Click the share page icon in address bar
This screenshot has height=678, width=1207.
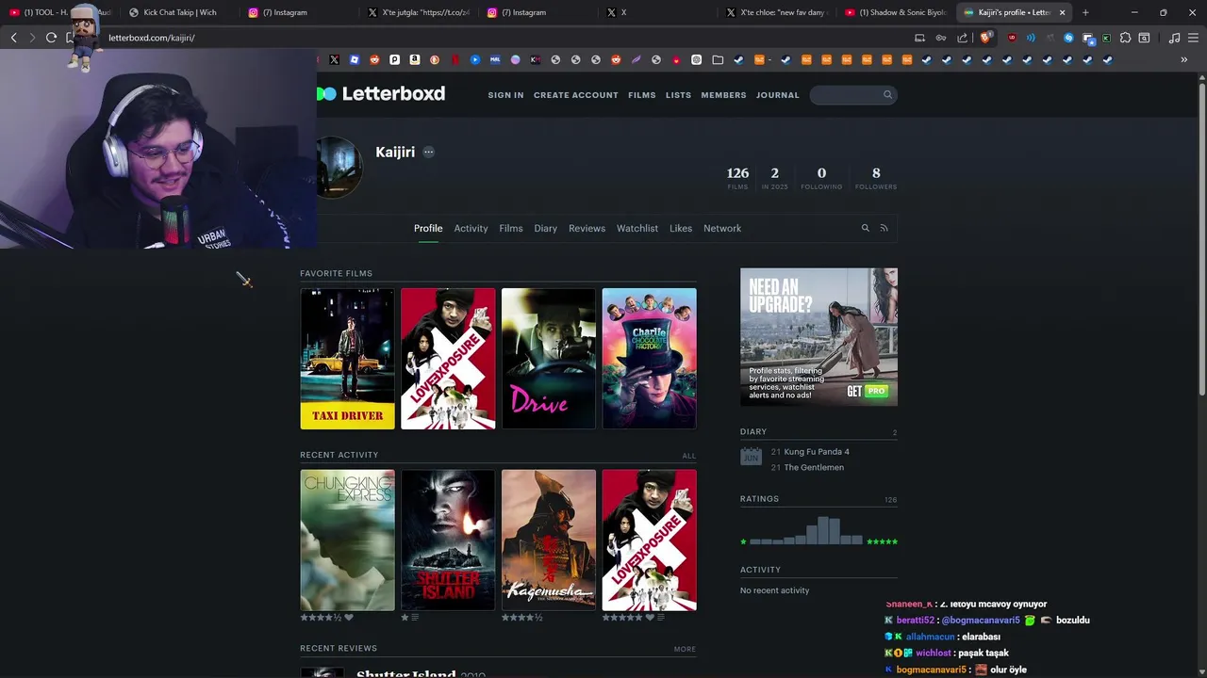point(962,38)
